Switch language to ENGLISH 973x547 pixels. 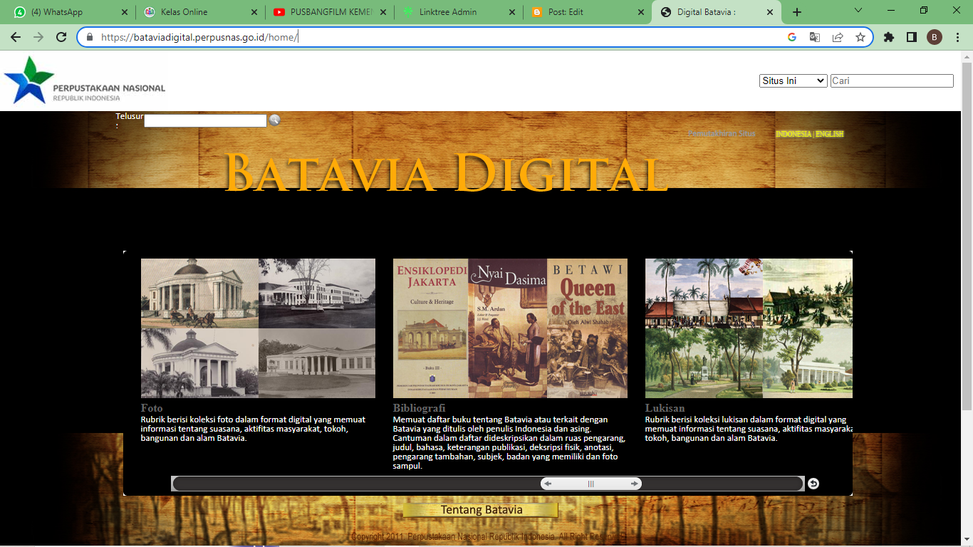tap(830, 134)
